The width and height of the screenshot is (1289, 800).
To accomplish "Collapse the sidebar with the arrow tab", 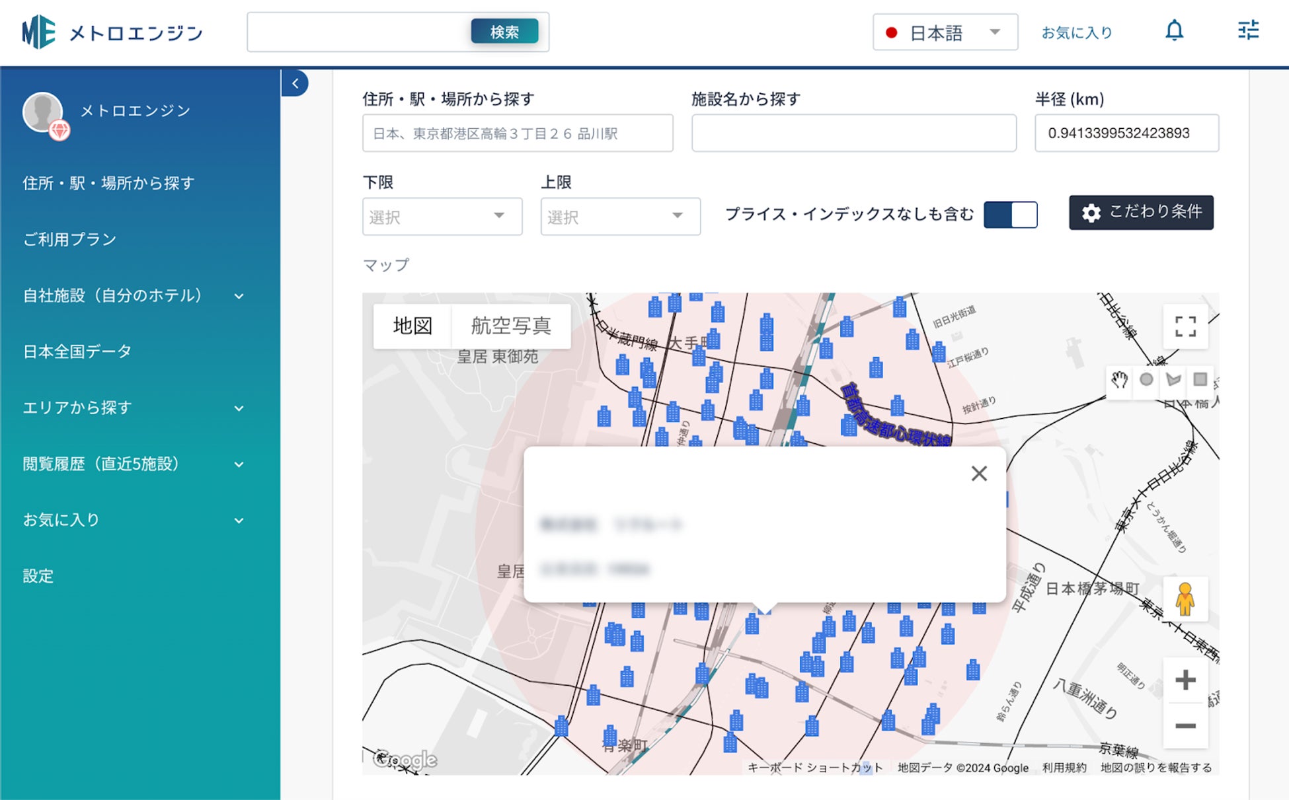I will 295,83.
